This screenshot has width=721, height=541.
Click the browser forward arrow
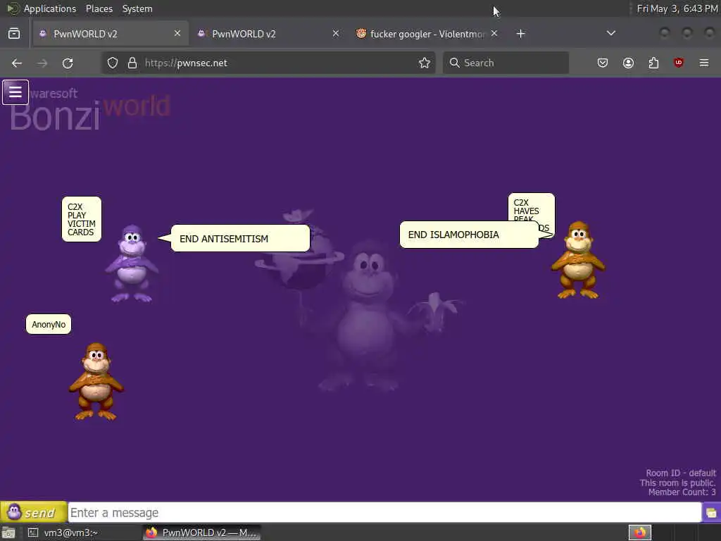tap(42, 63)
